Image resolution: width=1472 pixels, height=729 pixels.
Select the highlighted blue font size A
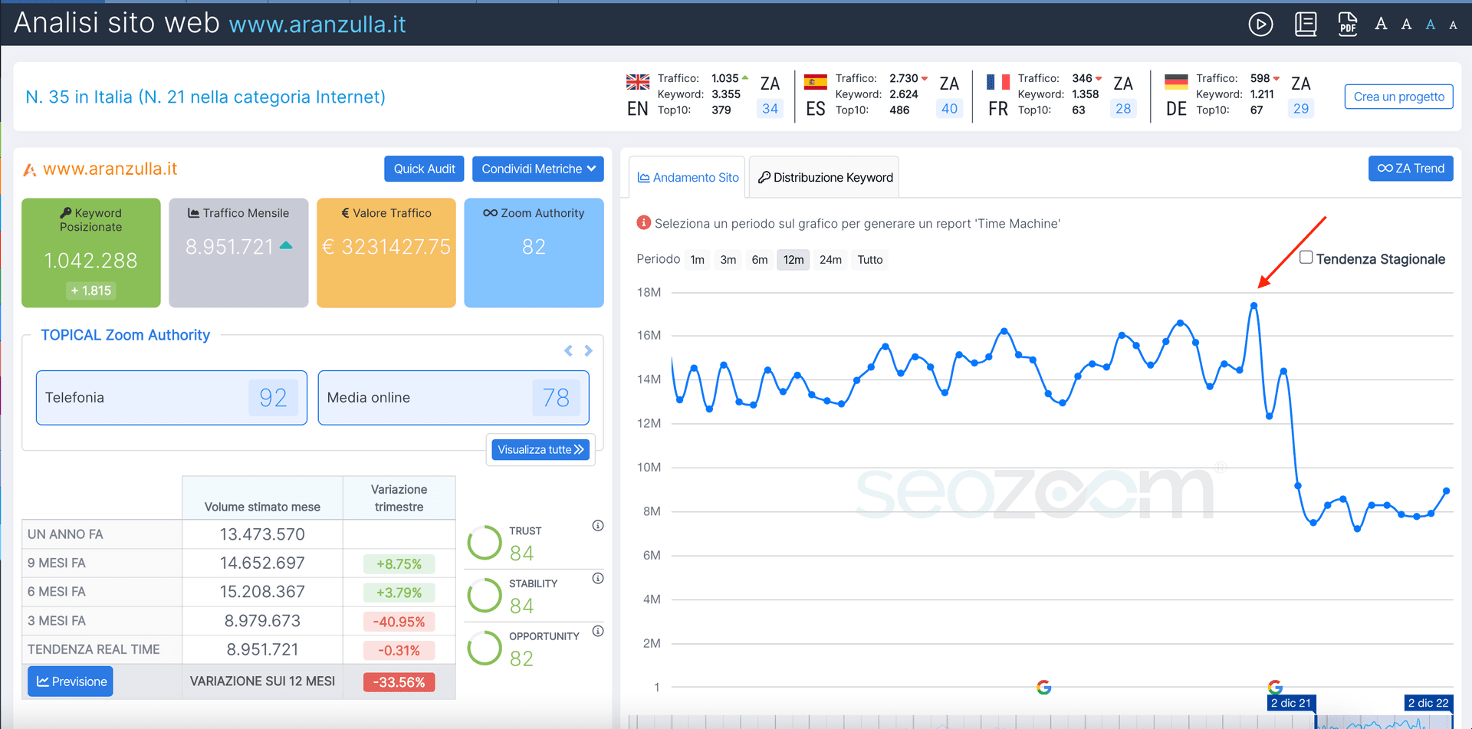pos(1431,25)
